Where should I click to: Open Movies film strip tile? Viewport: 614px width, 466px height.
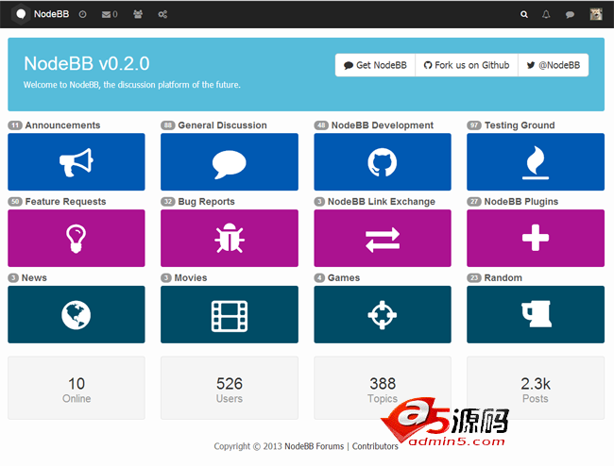click(x=230, y=314)
